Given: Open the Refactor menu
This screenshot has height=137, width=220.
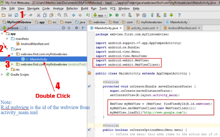Looking at the screenshot, I should pyautogui.click(x=72, y=8).
